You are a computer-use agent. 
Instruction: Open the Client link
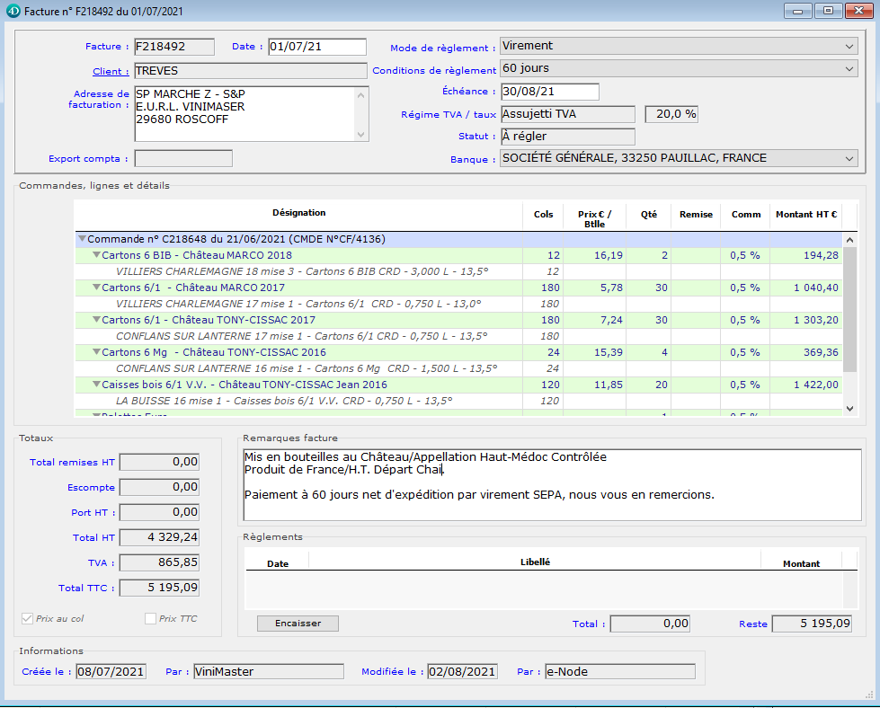[111, 71]
